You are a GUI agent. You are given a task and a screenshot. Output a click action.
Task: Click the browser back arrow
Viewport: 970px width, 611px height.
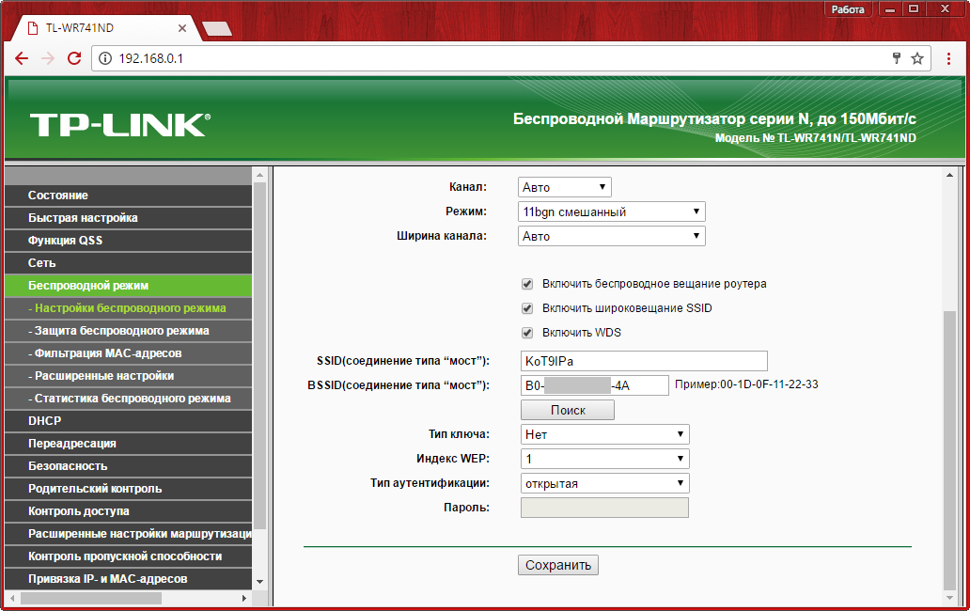click(22, 58)
